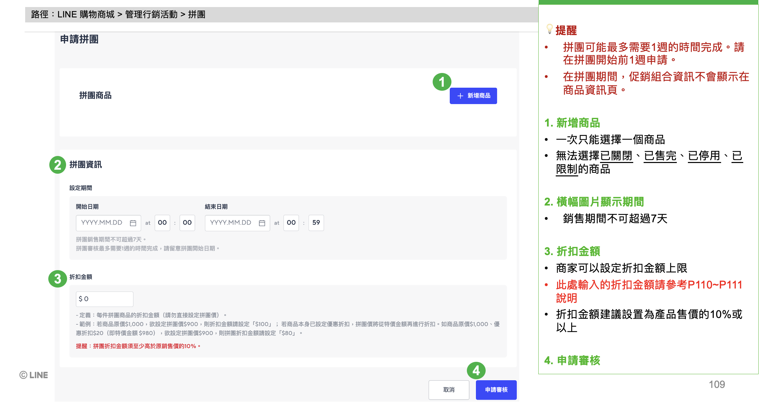
Task: Click the 取消 cancel button
Action: click(x=449, y=390)
